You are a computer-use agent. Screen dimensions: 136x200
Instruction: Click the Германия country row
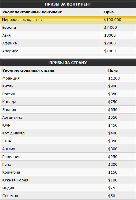(68, 157)
